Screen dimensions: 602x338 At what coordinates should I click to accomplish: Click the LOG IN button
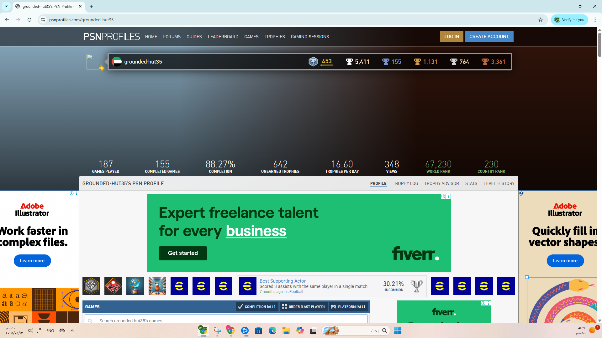click(x=451, y=37)
